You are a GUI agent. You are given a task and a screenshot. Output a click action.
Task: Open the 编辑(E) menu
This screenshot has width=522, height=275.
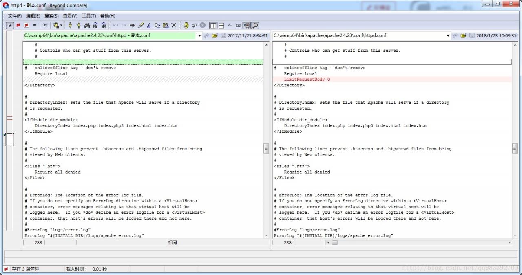pyautogui.click(x=33, y=16)
